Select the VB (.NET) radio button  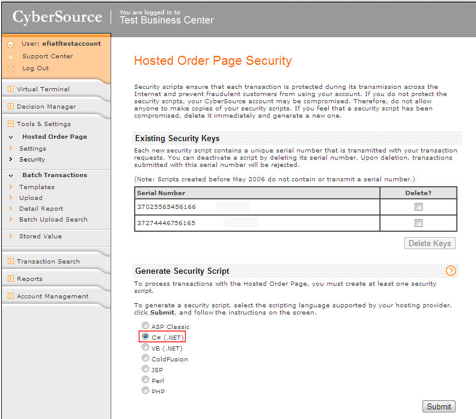[x=145, y=347]
